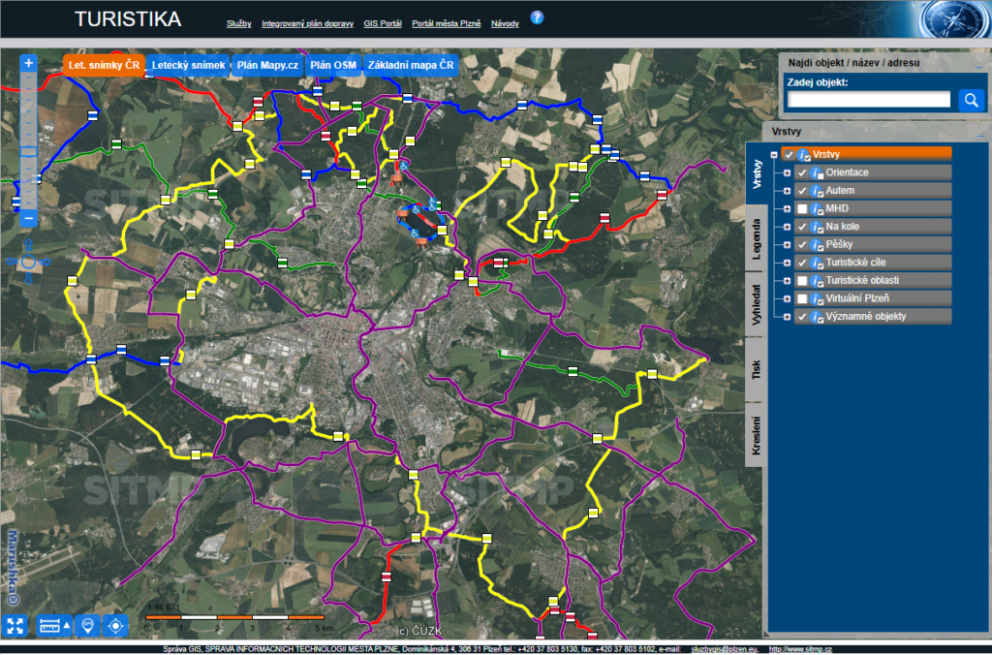Screen dimensions: 992x655
Task: Collapse the root Vrstvy tree node
Action: tap(774, 155)
